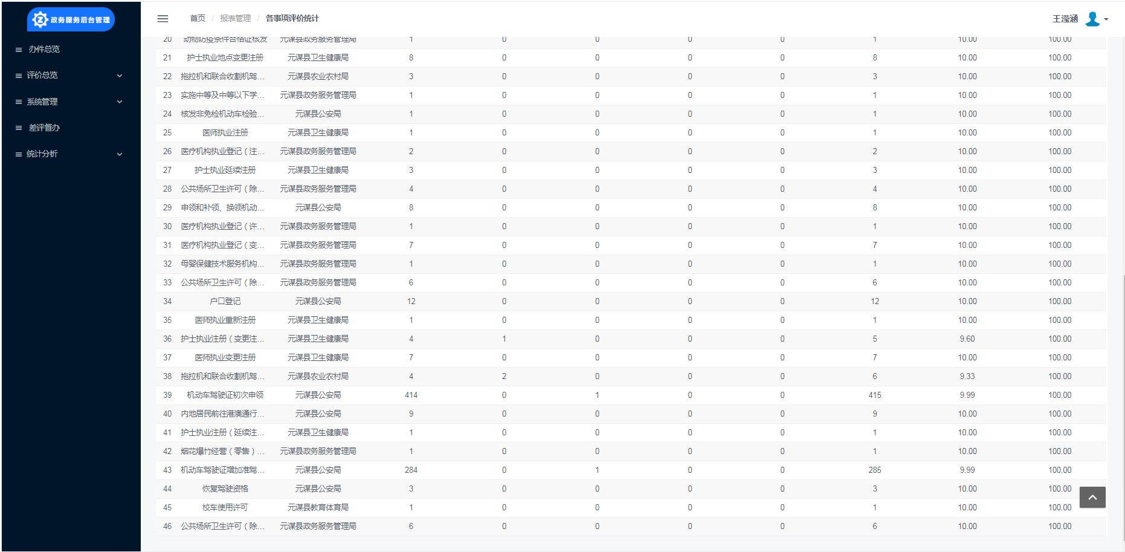
Task: Open the user avatar icon menu
Action: [1092, 19]
